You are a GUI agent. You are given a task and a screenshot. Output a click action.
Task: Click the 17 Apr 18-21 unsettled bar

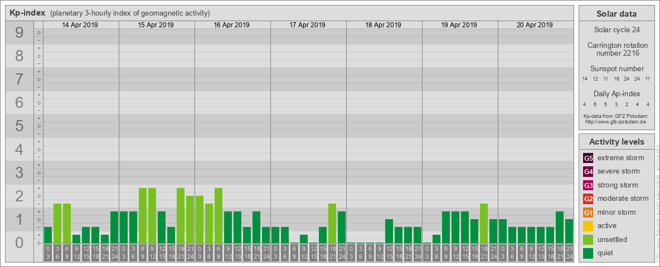332,224
